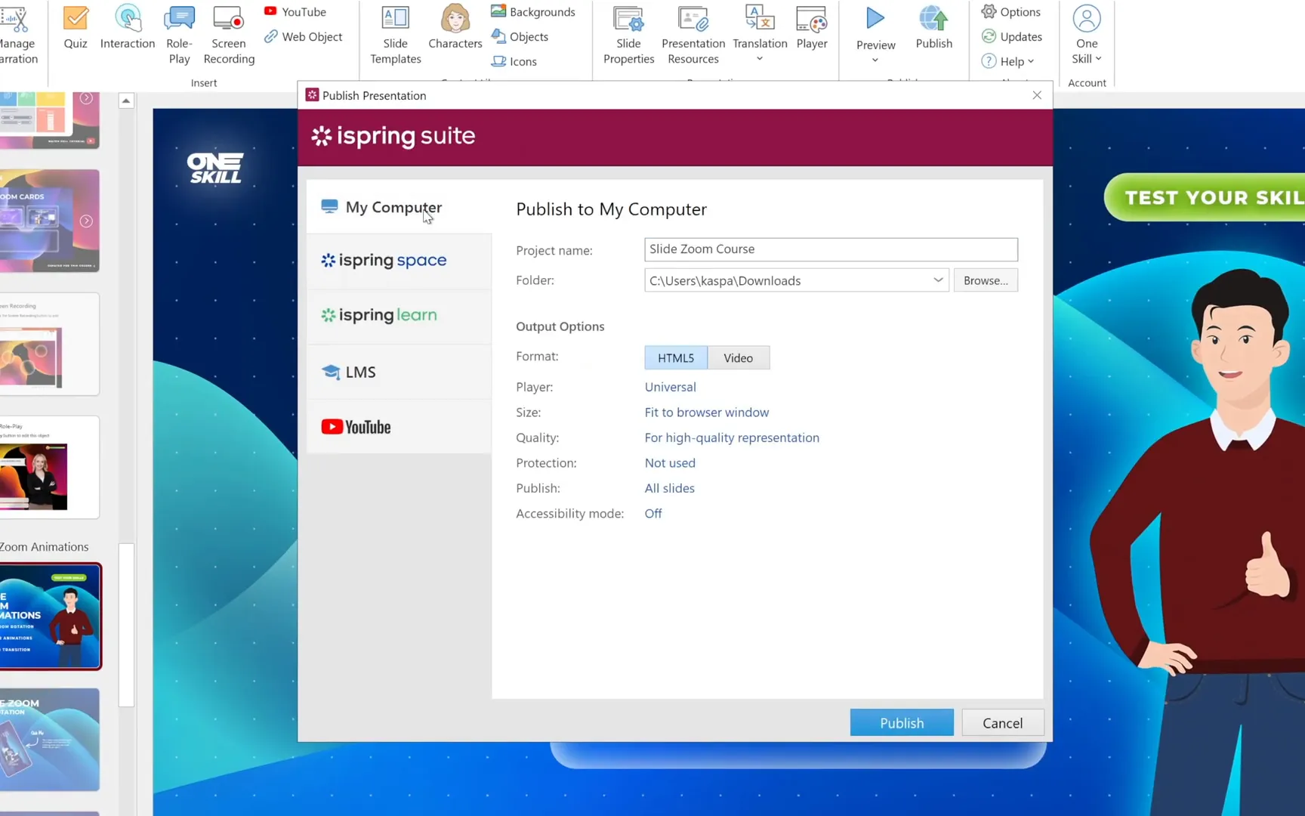Select the My Computer publish destination
This screenshot has width=1305, height=816.
pos(399,207)
